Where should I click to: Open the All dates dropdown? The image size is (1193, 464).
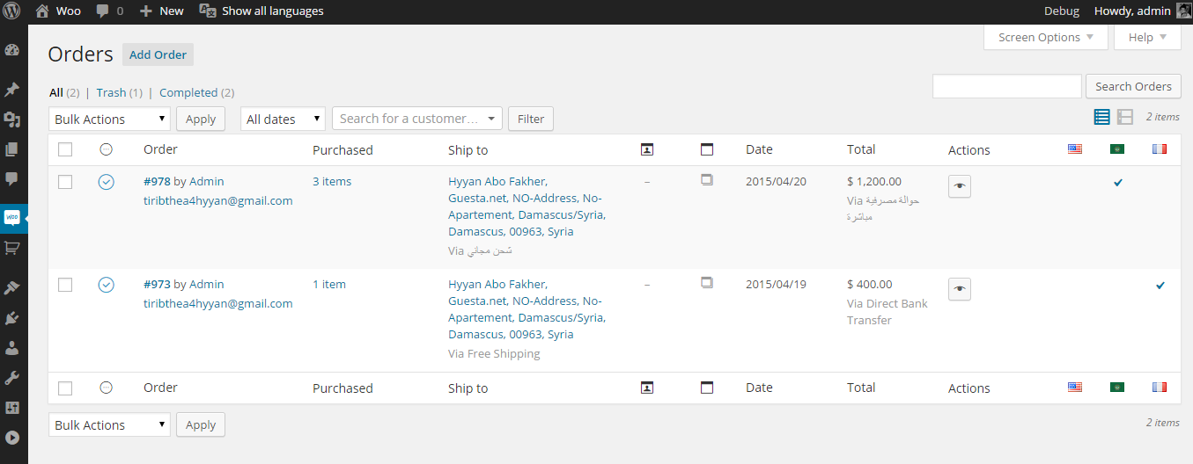coord(283,120)
